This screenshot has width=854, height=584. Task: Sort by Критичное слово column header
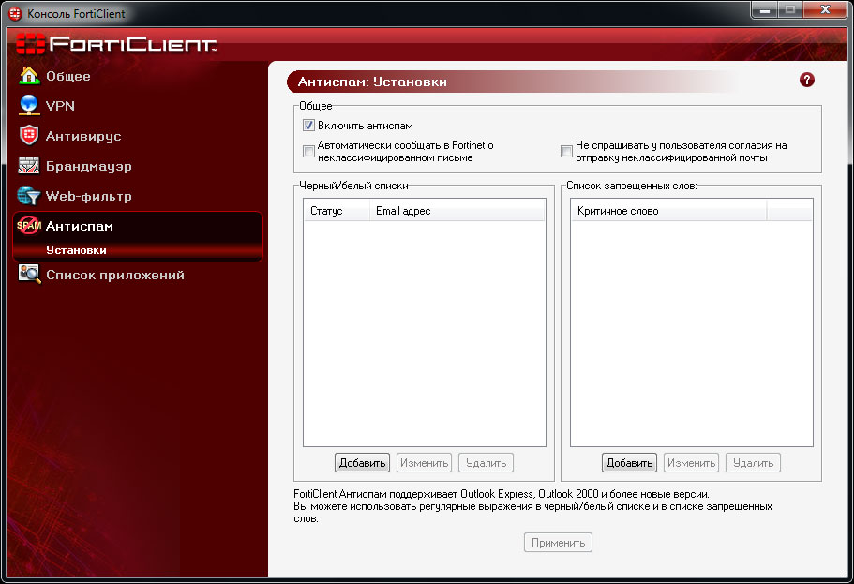pyautogui.click(x=668, y=211)
